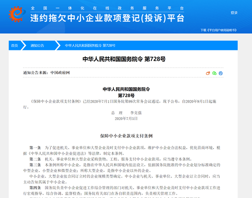
Task: Print the page with printer icon
Action: pos(221,73)
